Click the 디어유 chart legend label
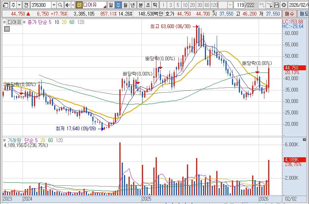 14,22
